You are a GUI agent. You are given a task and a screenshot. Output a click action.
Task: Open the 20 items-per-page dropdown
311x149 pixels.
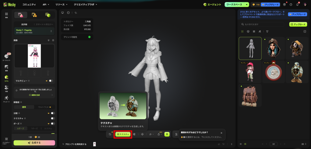click(x=304, y=144)
